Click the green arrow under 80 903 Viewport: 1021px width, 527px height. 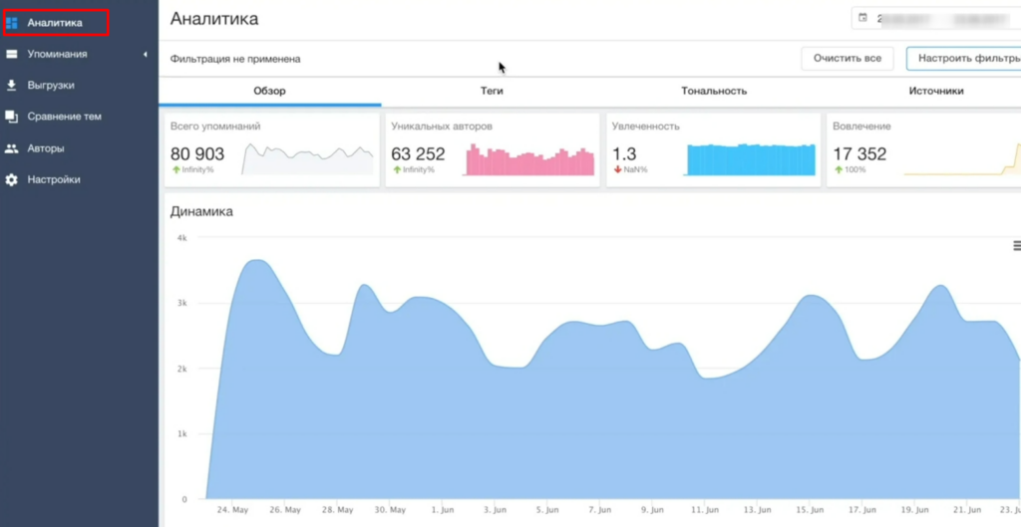coord(175,169)
